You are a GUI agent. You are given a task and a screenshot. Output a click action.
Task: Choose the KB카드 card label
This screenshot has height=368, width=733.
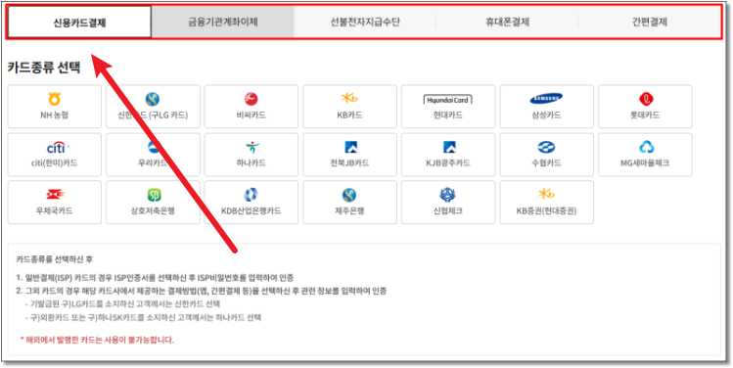click(349, 115)
